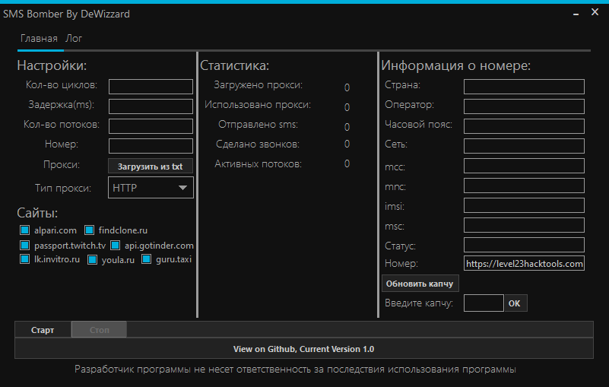Click the field containing https://level23hacktools.com

tap(524, 263)
